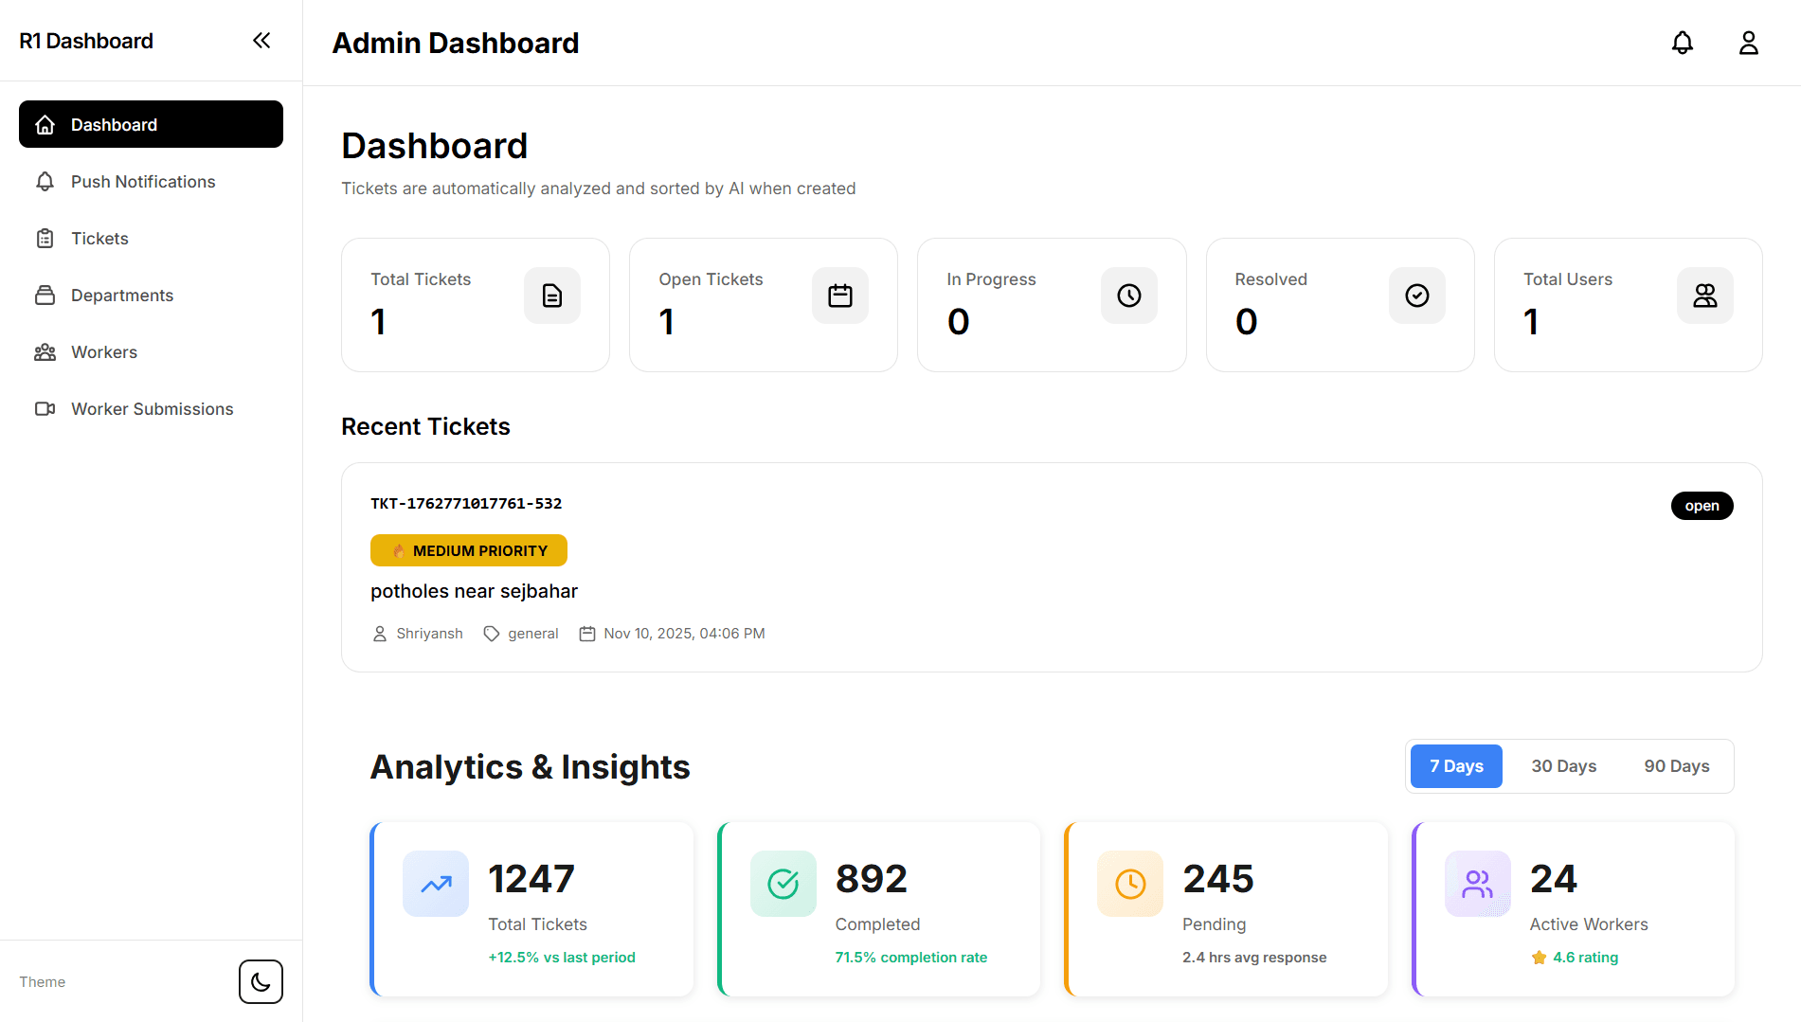The height and width of the screenshot is (1022, 1801).
Task: Click the MEDIUM PRIORITY badge
Action: click(x=469, y=550)
